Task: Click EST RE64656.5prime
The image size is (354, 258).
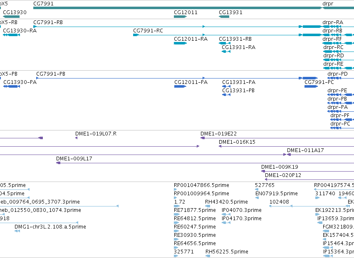Action: pyautogui.click(x=176, y=248)
